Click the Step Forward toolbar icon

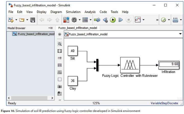(121, 20)
